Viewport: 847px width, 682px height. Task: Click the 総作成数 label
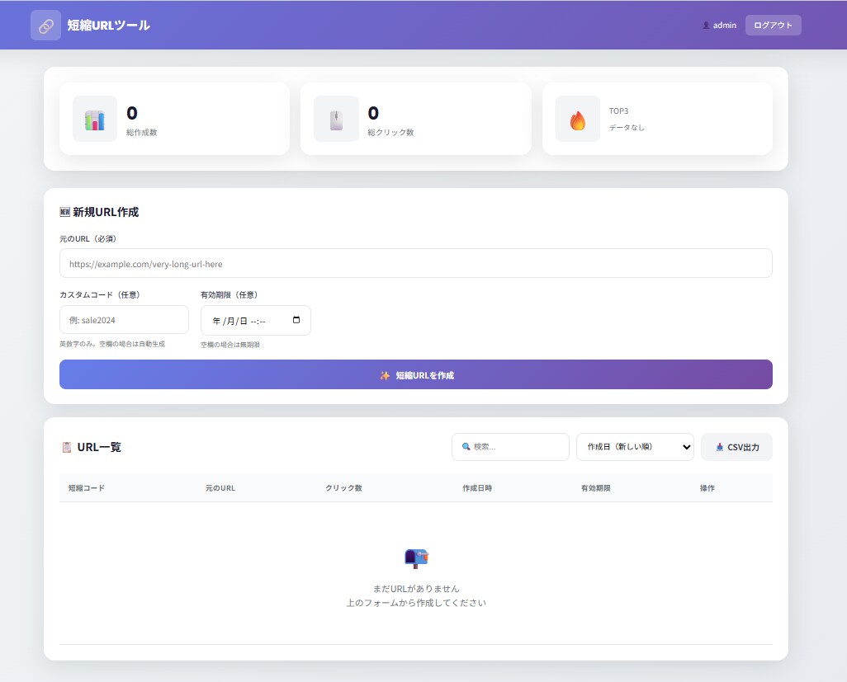tap(141, 132)
